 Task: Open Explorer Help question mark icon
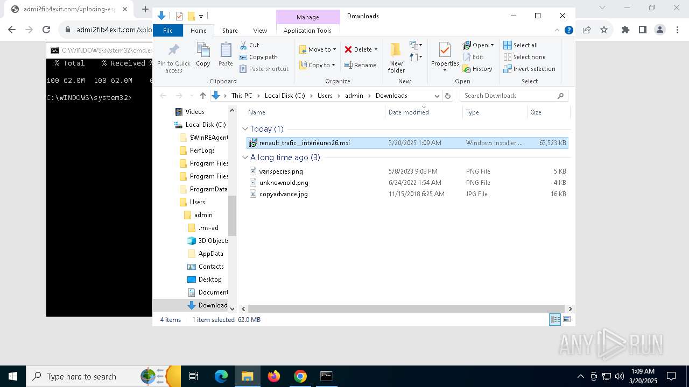click(x=568, y=31)
